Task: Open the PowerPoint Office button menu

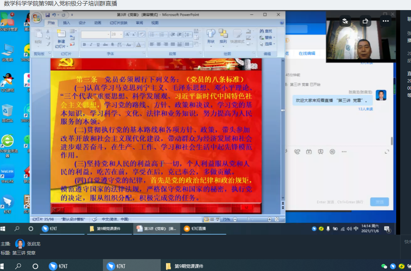Action: tap(36, 18)
